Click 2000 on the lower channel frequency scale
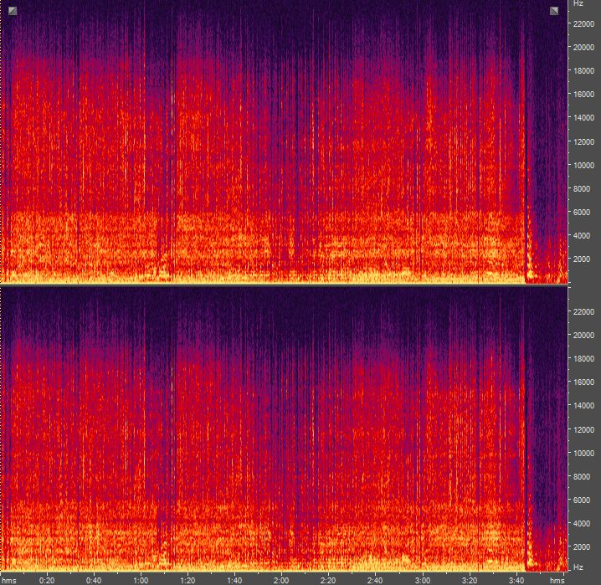Image resolution: width=601 pixels, height=585 pixels. point(582,547)
